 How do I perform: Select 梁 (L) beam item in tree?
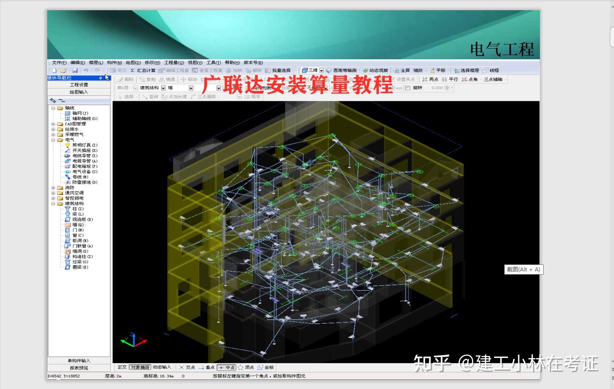[x=74, y=214]
